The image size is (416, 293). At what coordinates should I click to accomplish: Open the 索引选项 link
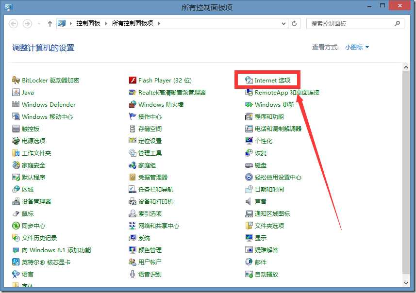tap(150, 213)
